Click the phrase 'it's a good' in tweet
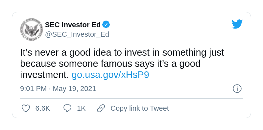 pyautogui.click(x=178, y=64)
